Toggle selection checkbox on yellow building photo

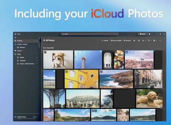pos(66,72)
